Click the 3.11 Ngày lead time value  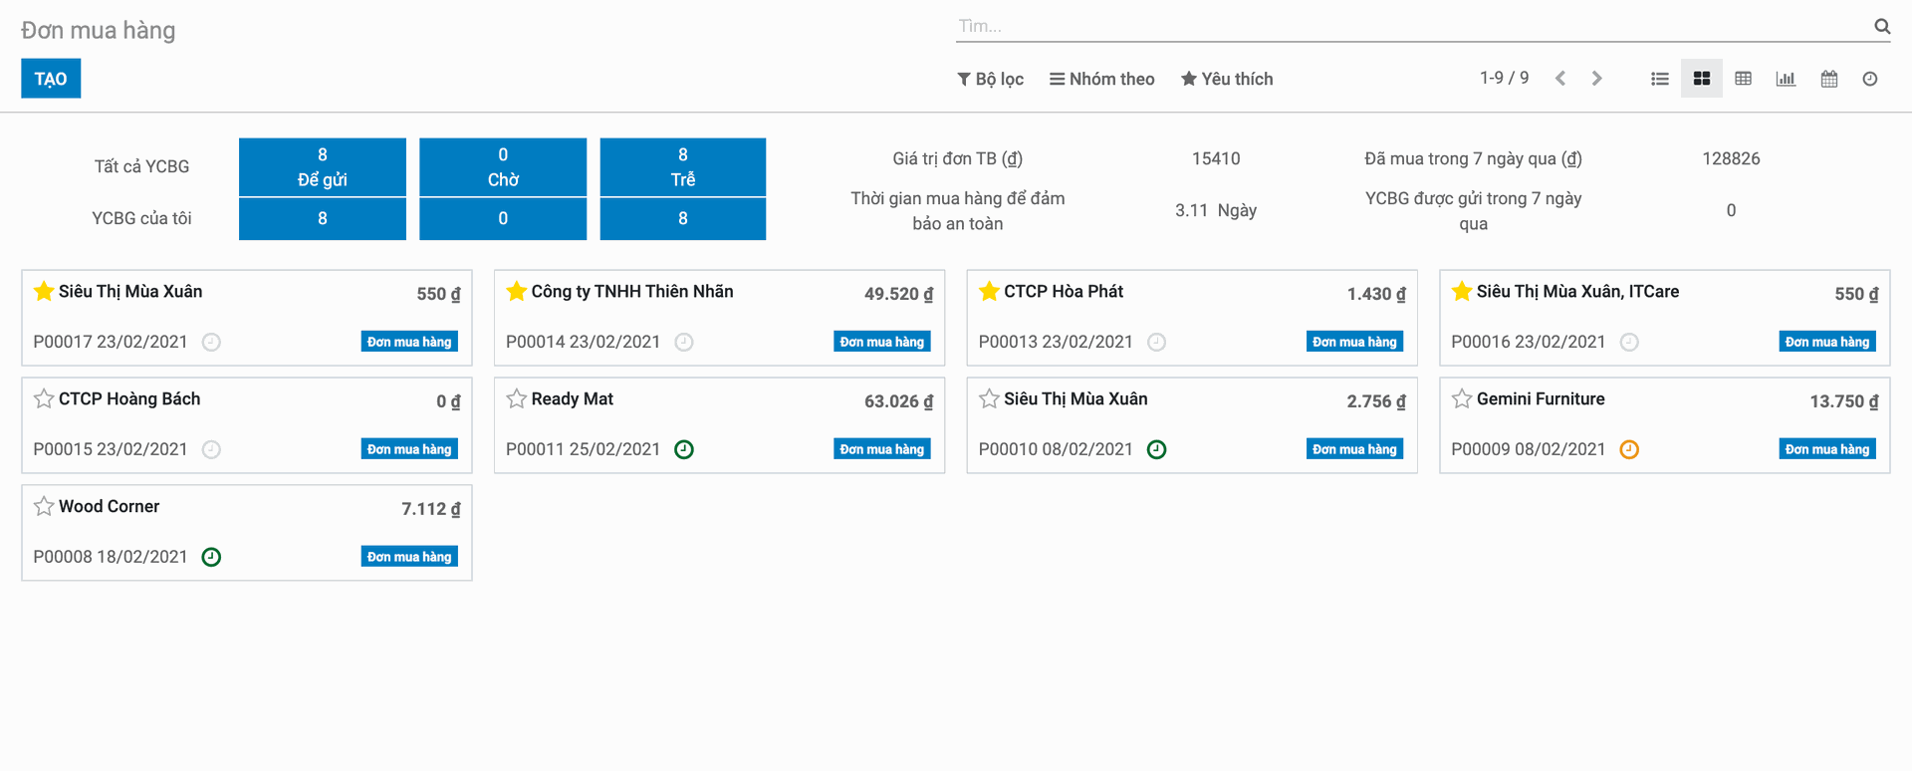click(x=1216, y=210)
